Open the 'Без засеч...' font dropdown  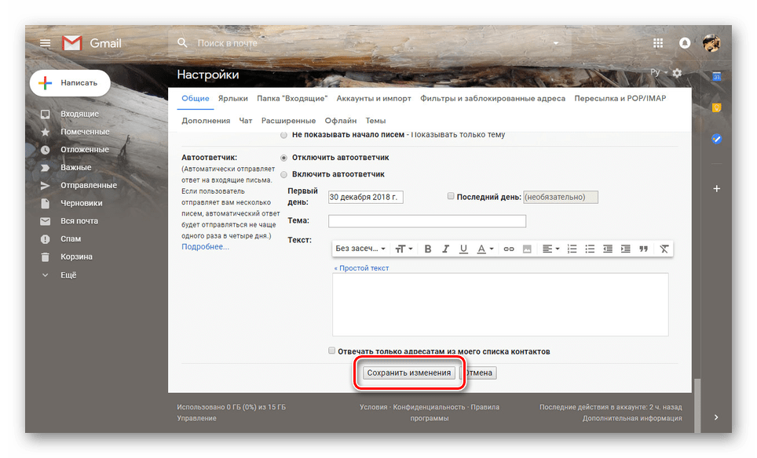[360, 249]
